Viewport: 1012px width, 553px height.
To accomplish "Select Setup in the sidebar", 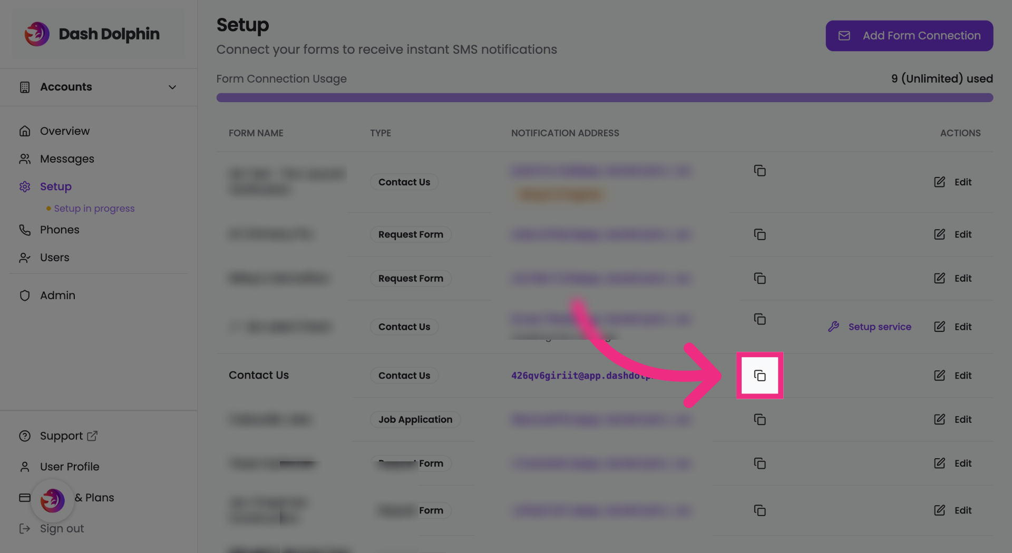I will click(x=55, y=187).
